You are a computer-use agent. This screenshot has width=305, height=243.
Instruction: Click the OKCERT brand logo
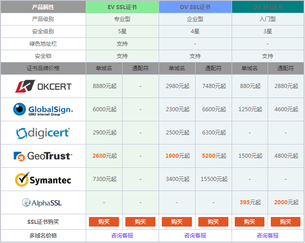click(x=43, y=86)
